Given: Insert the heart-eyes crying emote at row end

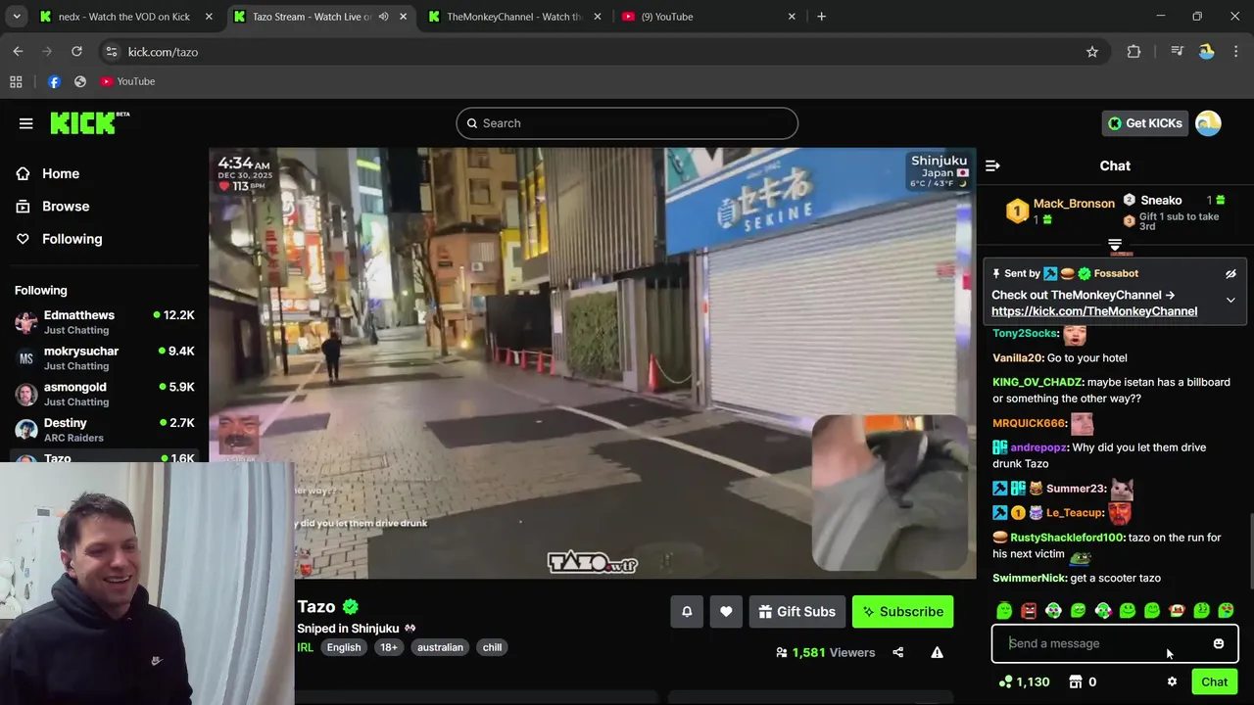Looking at the screenshot, I should (1226, 611).
